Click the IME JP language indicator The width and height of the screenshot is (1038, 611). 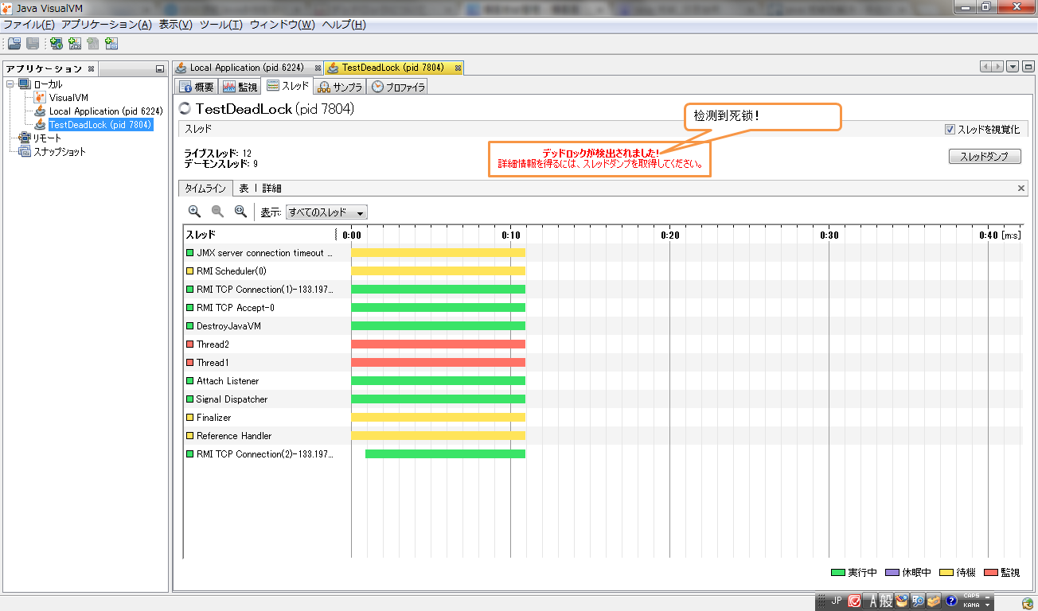coord(837,601)
